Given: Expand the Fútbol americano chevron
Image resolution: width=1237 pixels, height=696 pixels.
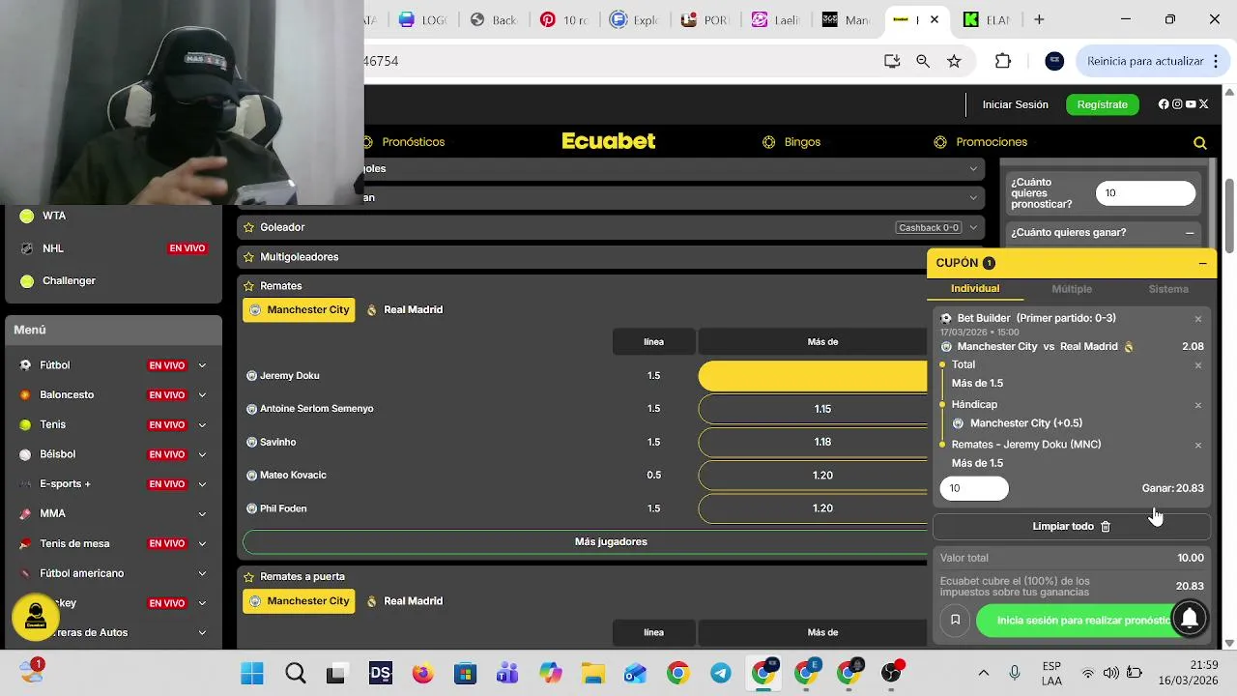Looking at the screenshot, I should (x=202, y=573).
